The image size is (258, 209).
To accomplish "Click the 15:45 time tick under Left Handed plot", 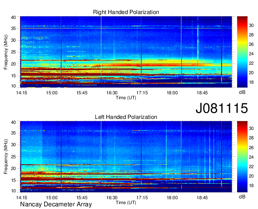I will (x=82, y=198).
